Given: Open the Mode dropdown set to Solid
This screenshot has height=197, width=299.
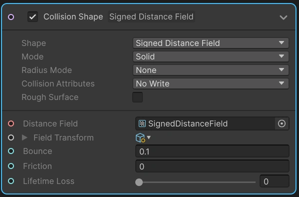Looking at the screenshot, I should [211, 56].
